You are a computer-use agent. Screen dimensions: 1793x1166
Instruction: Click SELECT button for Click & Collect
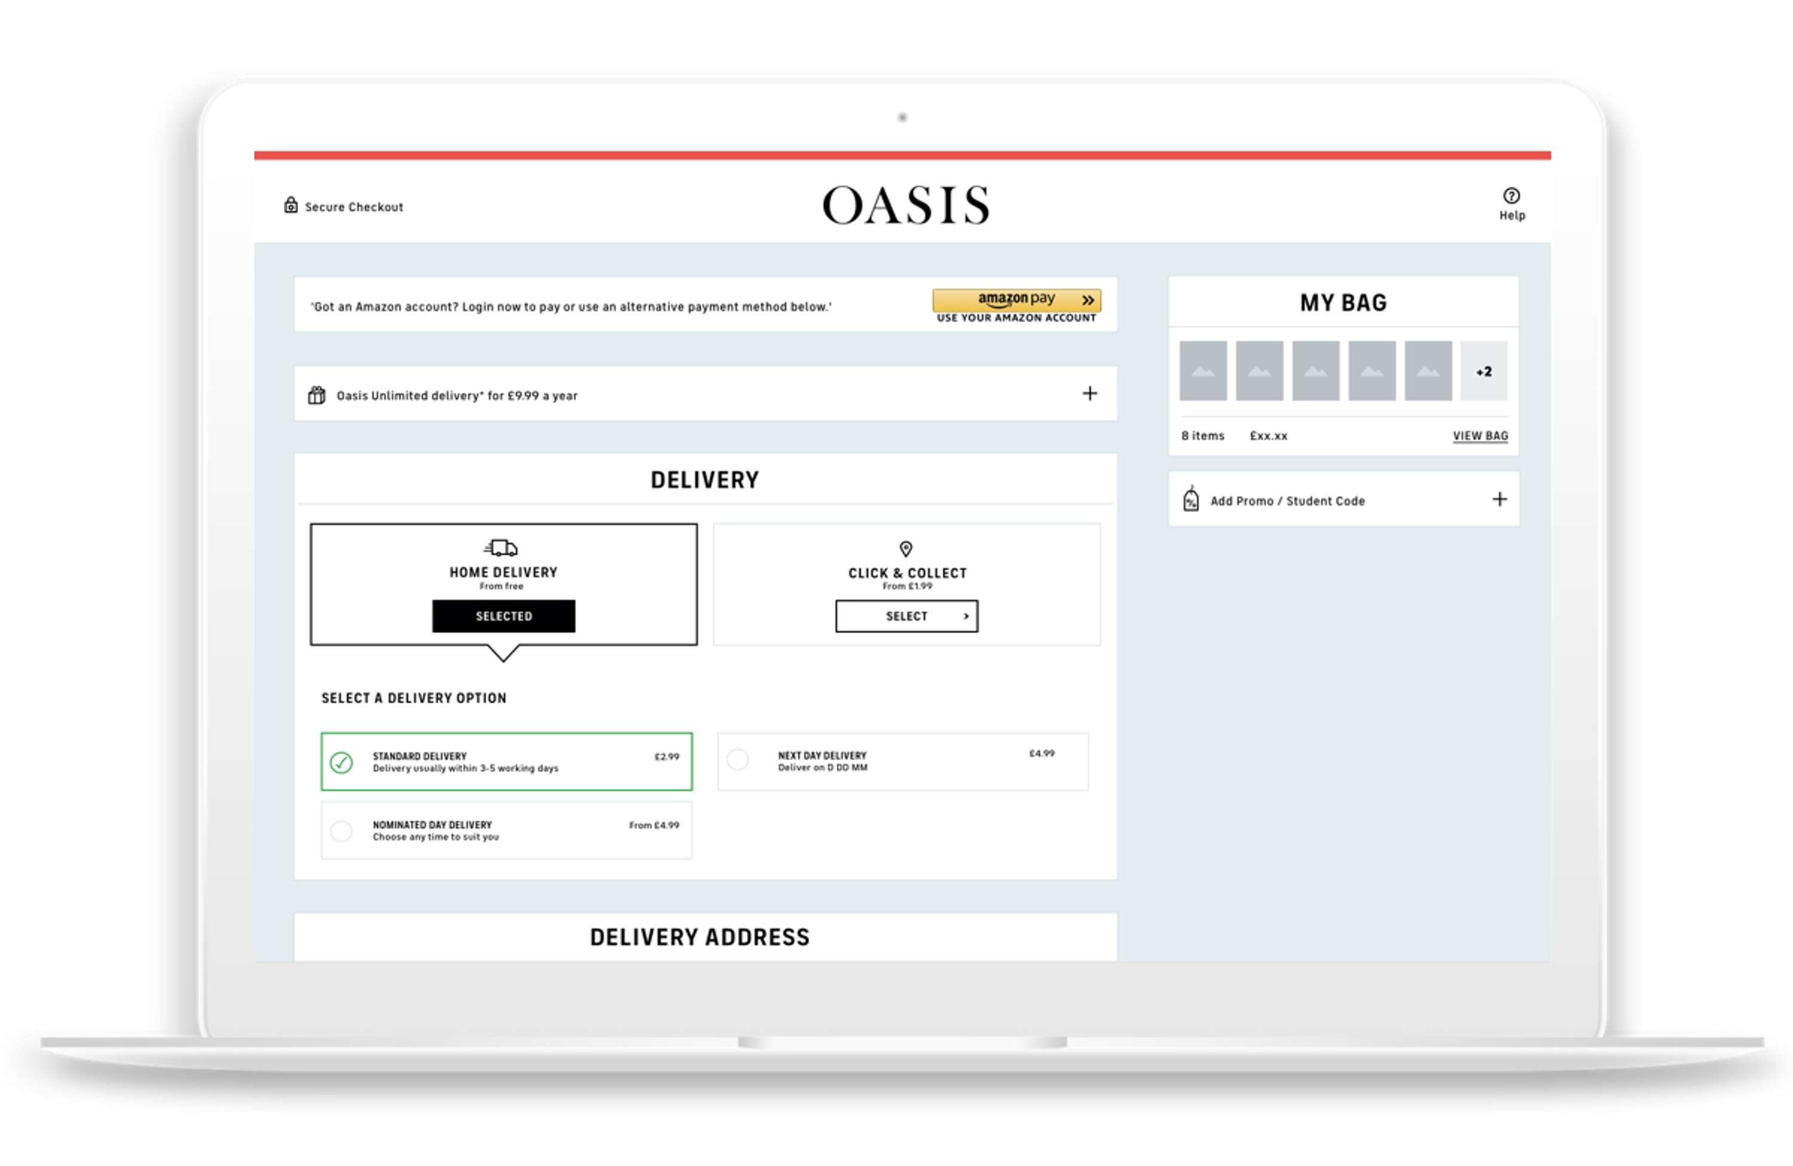click(906, 616)
